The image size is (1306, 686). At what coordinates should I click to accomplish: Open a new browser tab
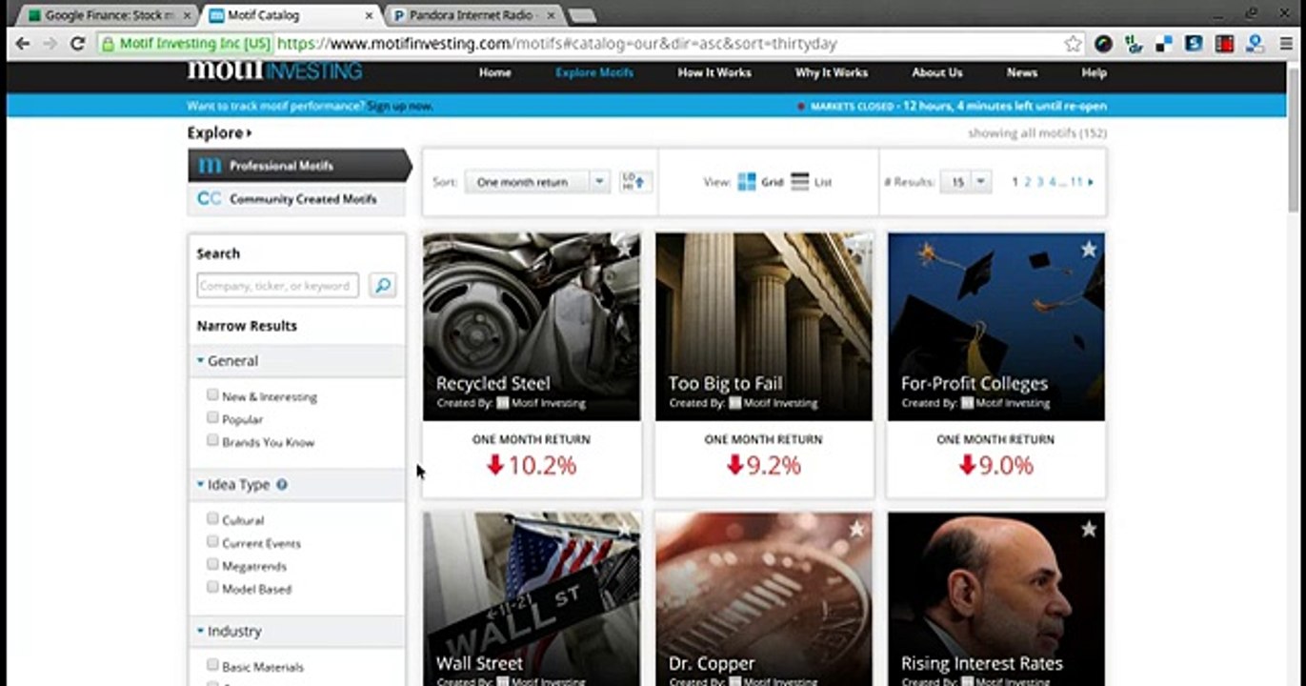pyautogui.click(x=582, y=15)
